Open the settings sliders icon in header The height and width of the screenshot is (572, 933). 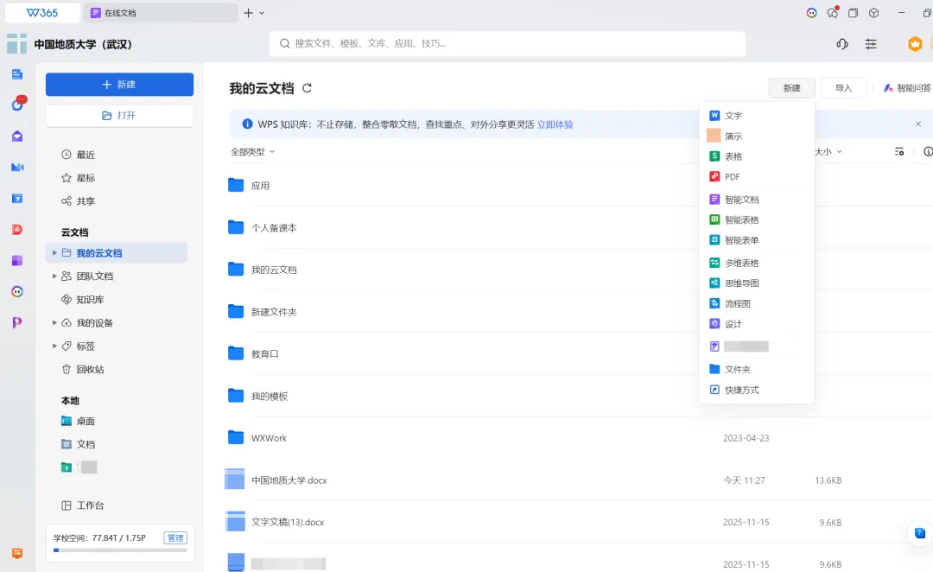[x=871, y=44]
